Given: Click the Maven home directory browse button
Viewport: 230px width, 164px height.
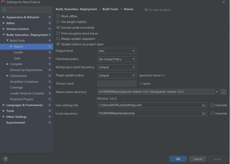Looking at the screenshot, I should tap(224, 92).
